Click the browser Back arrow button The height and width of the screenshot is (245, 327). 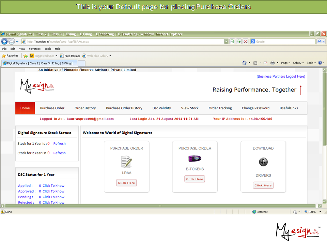(4, 42)
